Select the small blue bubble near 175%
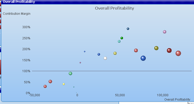The width and height of the screenshot is (194, 104). pos(99,54)
